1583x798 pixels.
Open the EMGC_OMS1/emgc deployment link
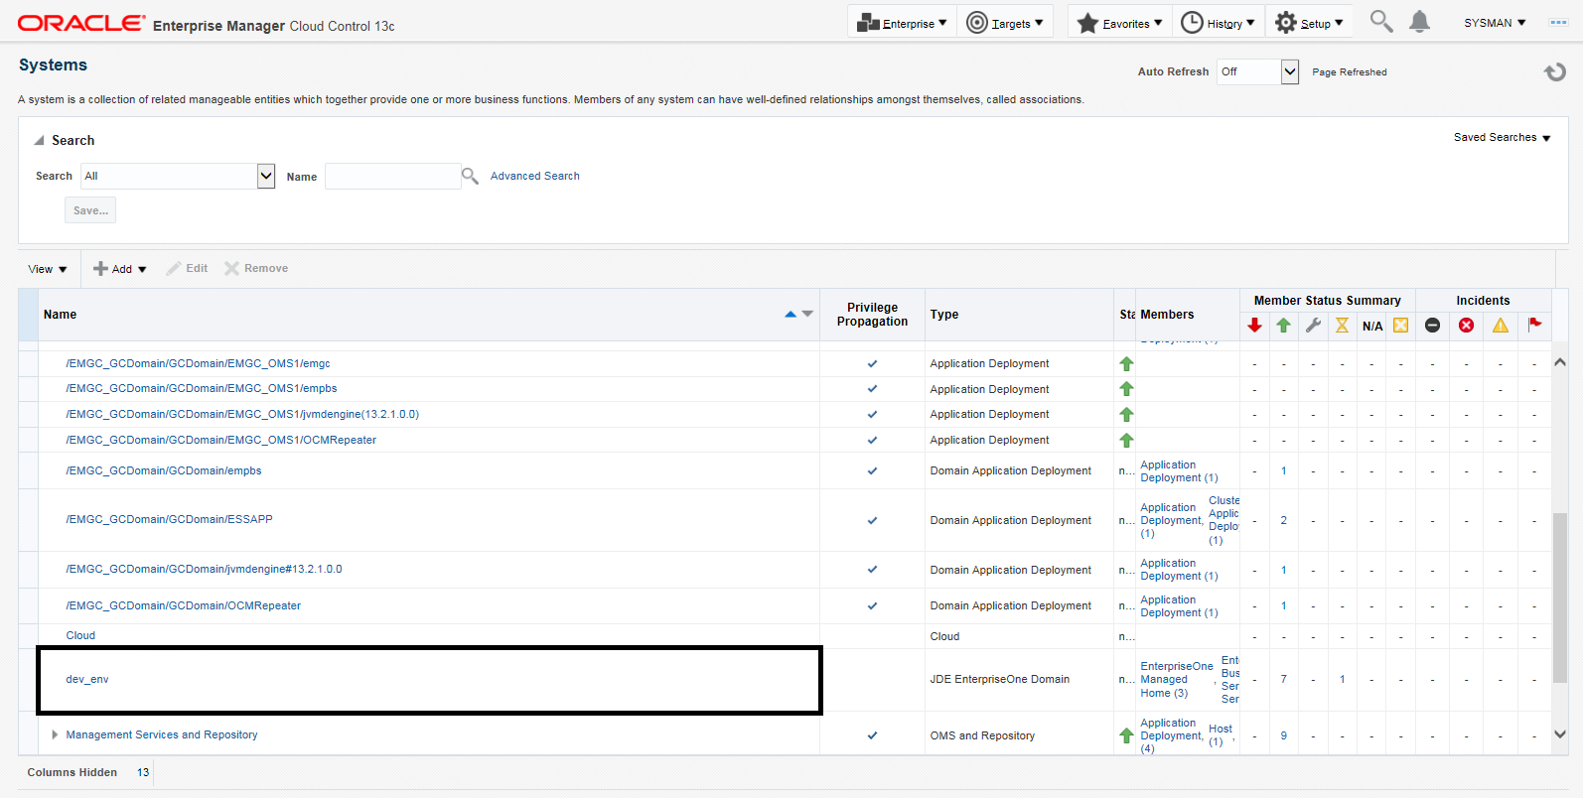pyautogui.click(x=198, y=363)
